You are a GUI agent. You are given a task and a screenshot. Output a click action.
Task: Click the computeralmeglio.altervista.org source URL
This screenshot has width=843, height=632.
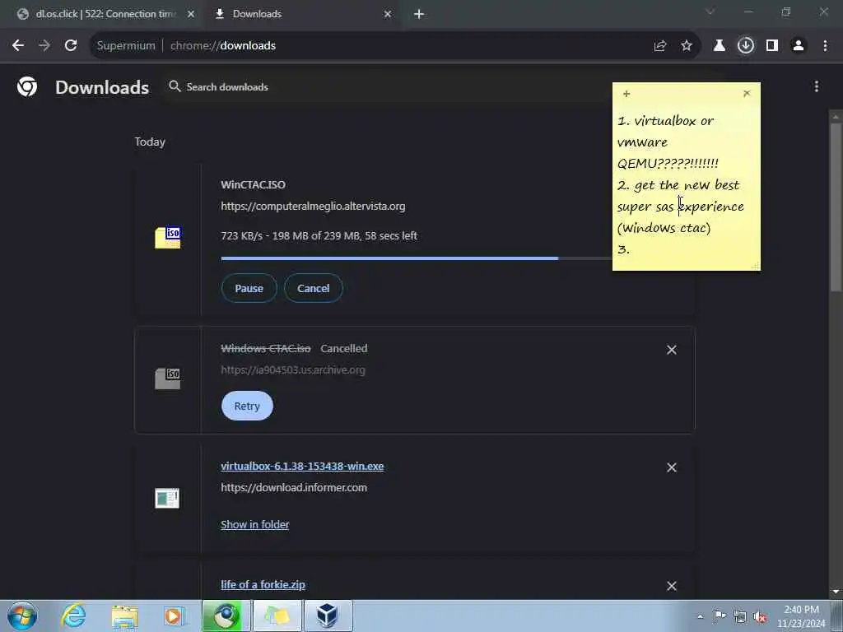coord(313,206)
